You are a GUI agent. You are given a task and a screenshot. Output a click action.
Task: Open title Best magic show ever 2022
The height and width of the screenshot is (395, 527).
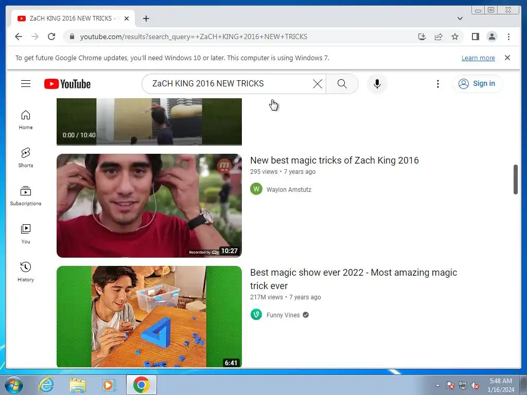tap(354, 279)
